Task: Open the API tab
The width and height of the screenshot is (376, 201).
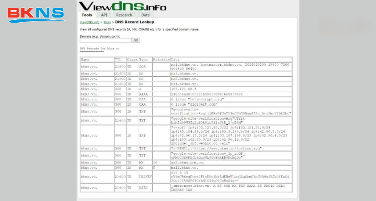Action: 104,15
